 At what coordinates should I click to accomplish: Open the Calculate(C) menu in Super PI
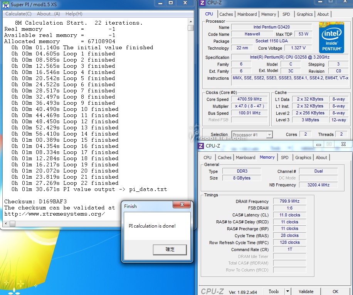coord(18,14)
